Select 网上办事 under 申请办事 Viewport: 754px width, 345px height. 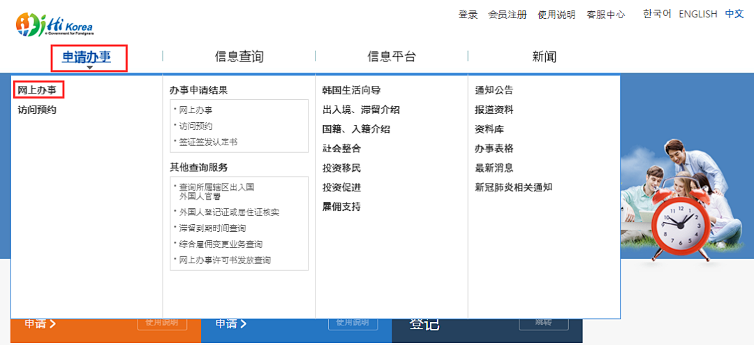coord(37,90)
